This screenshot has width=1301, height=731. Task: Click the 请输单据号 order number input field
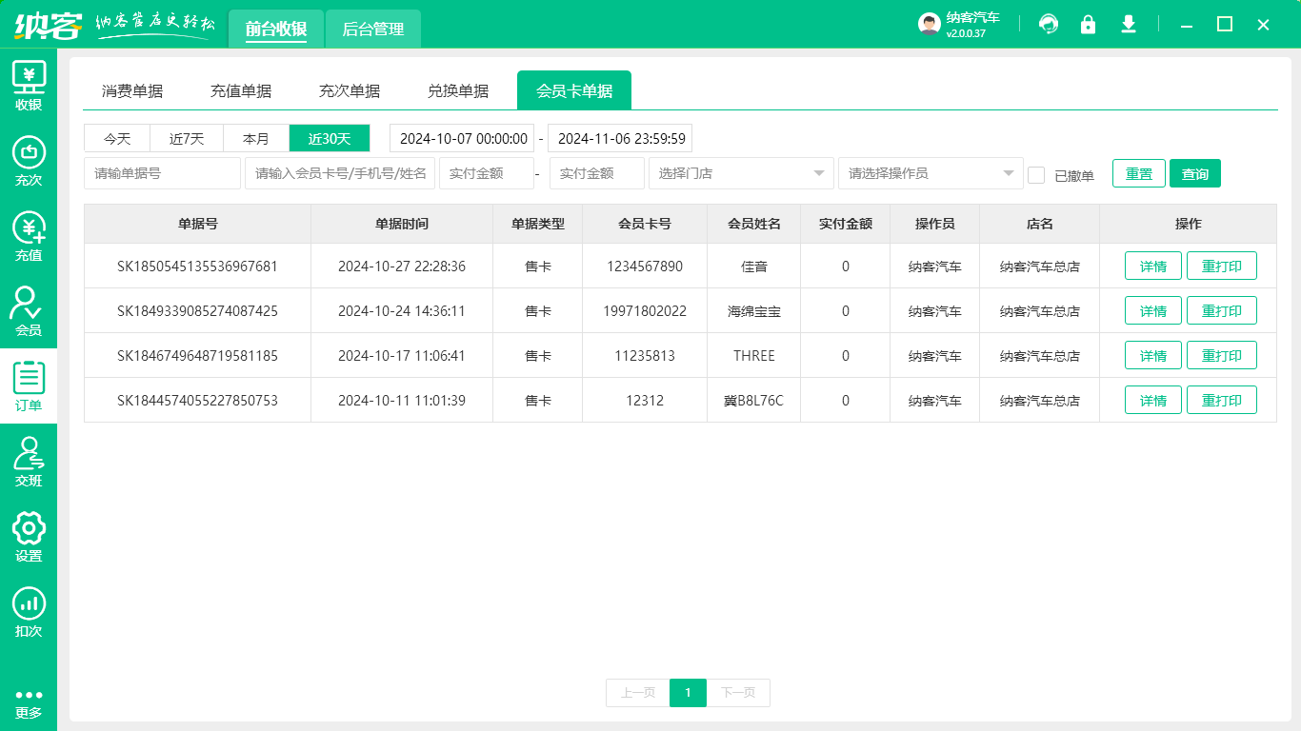[x=162, y=173]
